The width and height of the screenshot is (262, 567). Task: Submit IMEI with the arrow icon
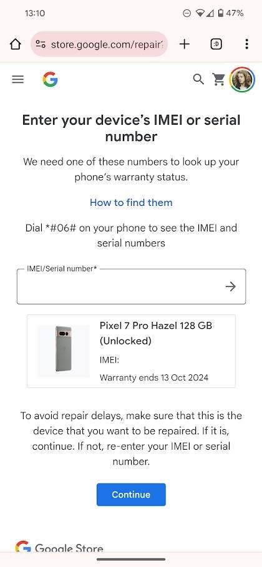click(x=231, y=287)
